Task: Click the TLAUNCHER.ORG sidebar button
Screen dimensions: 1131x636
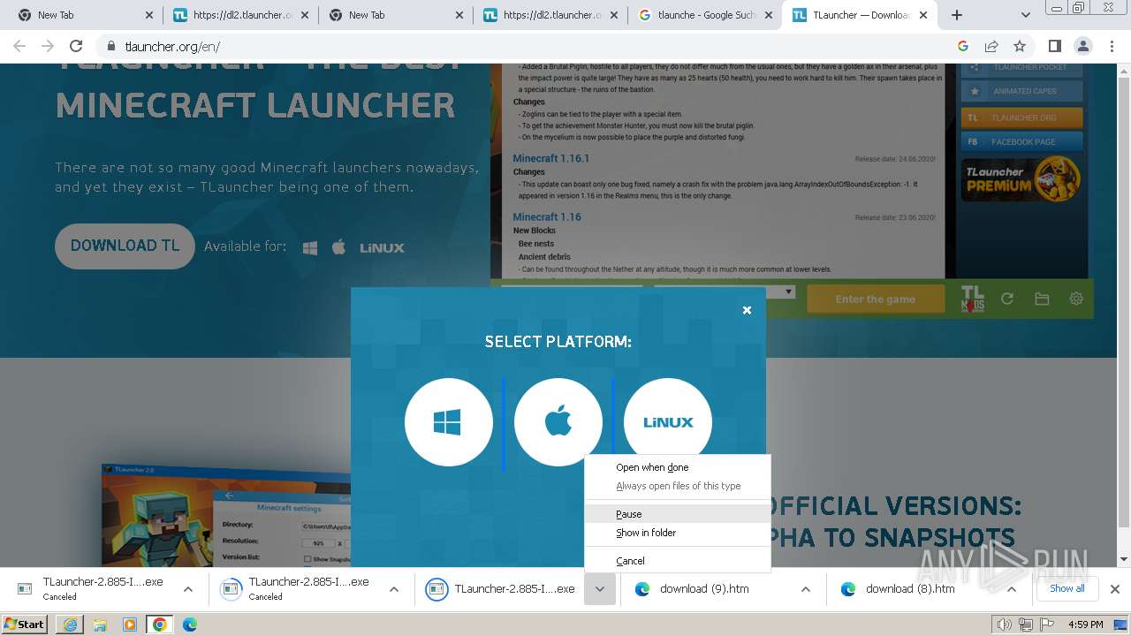Action: pos(1021,117)
